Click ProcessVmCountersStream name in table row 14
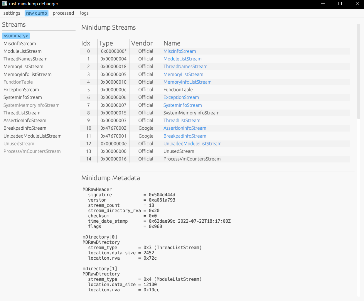This screenshot has height=301, width=364. click(192, 159)
